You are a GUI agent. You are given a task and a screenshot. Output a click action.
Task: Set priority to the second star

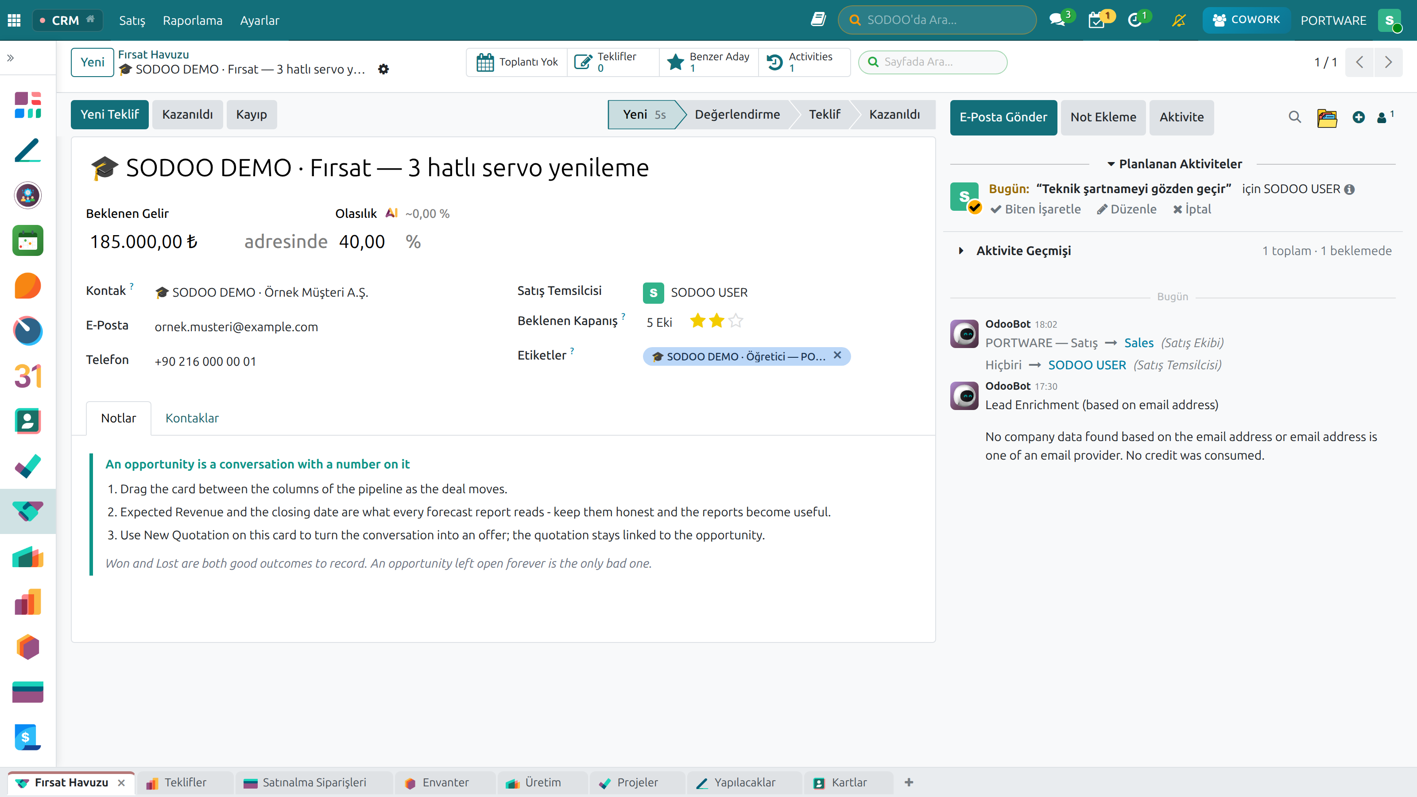point(716,321)
